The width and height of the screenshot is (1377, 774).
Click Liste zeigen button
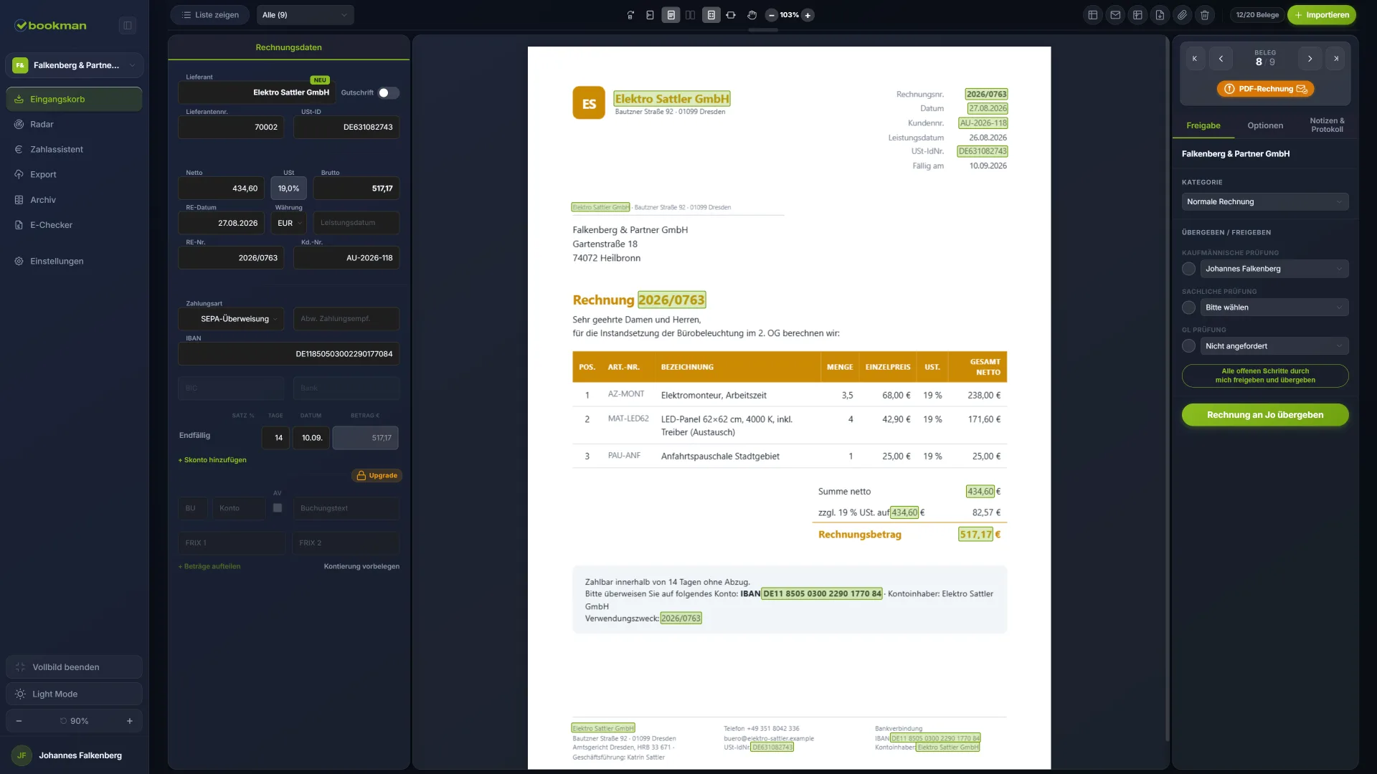coord(210,15)
